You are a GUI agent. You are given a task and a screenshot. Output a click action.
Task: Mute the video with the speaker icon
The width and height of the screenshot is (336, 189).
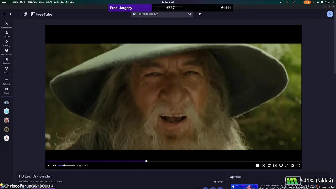pyautogui.click(x=54, y=165)
